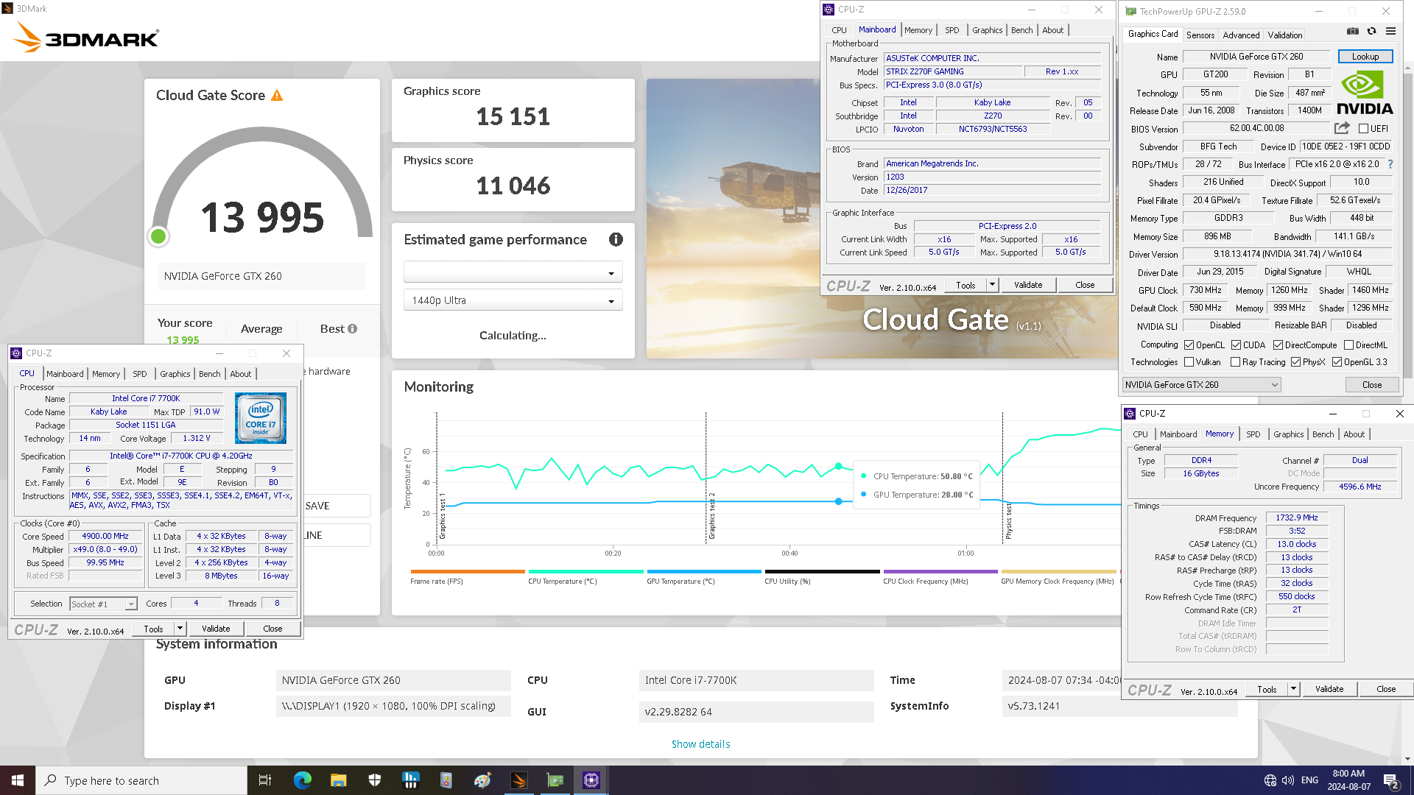Open the GPU-Z hamburger menu
This screenshot has width=1414, height=795.
click(1390, 31)
